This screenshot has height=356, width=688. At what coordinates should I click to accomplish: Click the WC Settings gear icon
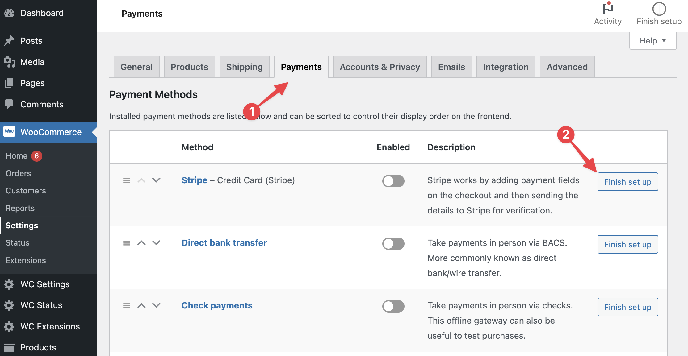(x=9, y=284)
